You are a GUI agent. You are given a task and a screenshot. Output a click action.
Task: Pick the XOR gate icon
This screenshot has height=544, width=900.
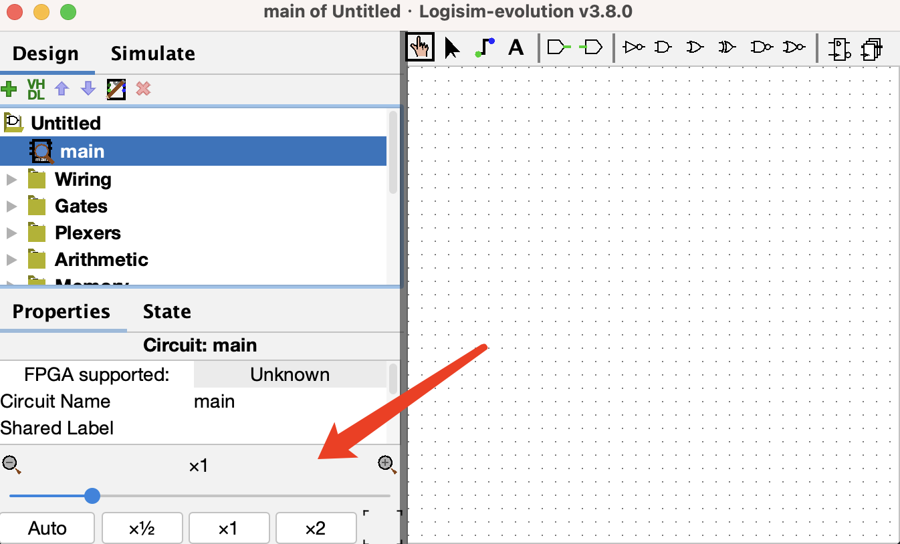click(x=727, y=47)
